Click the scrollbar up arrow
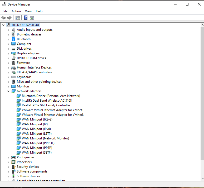The image size is (204, 188). point(202,25)
